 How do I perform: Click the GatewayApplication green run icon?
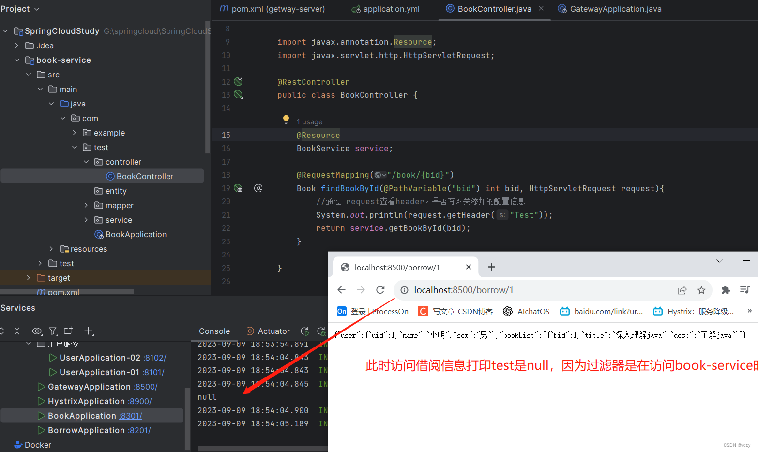tap(41, 387)
